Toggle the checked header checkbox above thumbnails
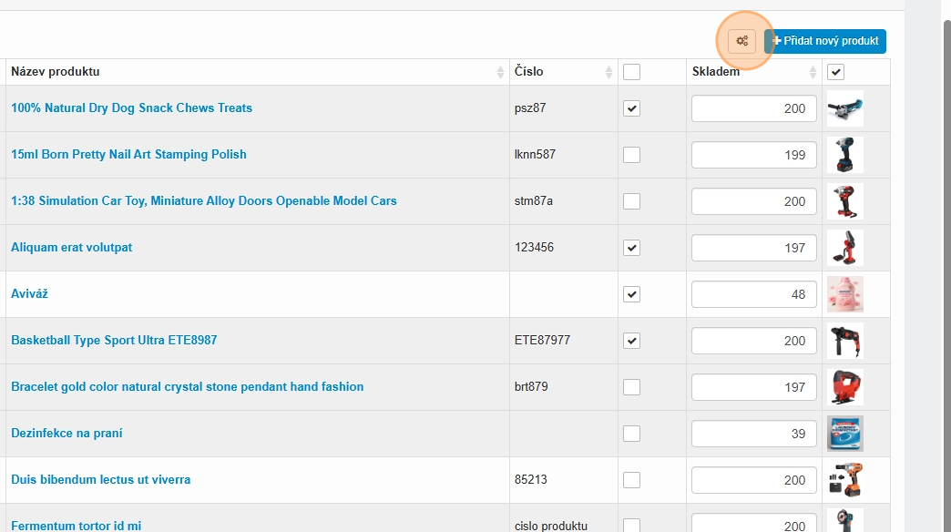Screen dimensions: 951x532 coord(835,72)
